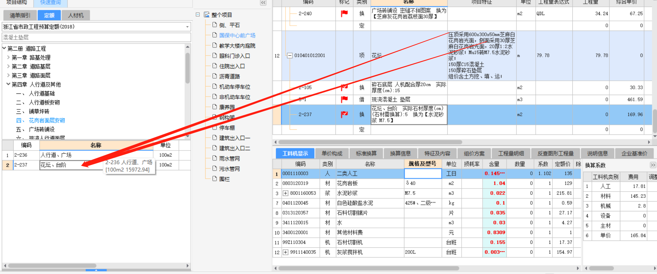This screenshot has height=274, width=657.
Task: Select 五、广场砖铺设 tree item
Action: pos(35,129)
